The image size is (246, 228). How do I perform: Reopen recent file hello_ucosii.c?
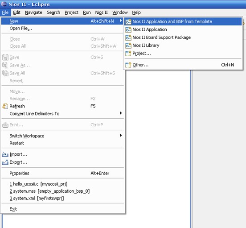[39, 184]
